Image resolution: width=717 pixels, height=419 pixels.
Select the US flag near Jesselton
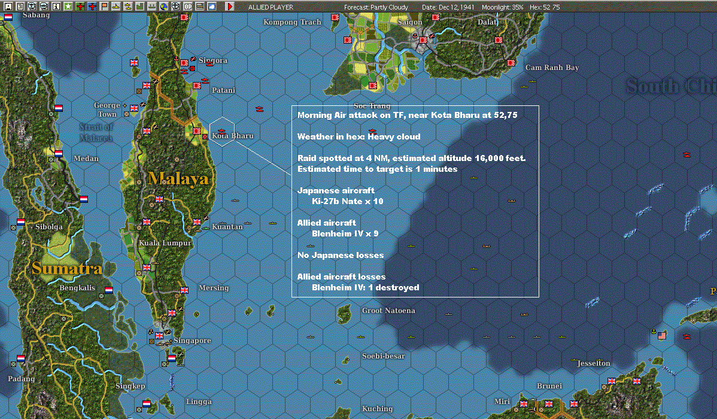(x=662, y=336)
